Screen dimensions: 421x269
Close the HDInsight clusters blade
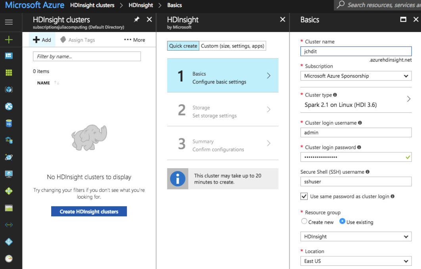tap(149, 19)
